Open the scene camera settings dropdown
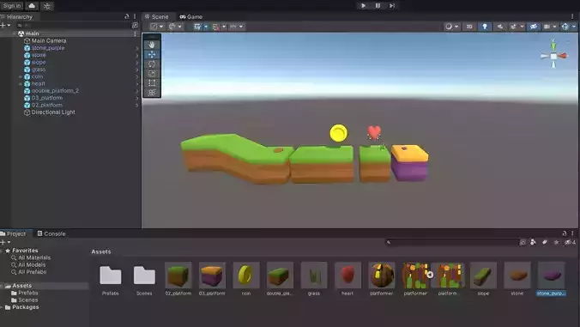Screen dimensions: 580x327 click(x=550, y=27)
